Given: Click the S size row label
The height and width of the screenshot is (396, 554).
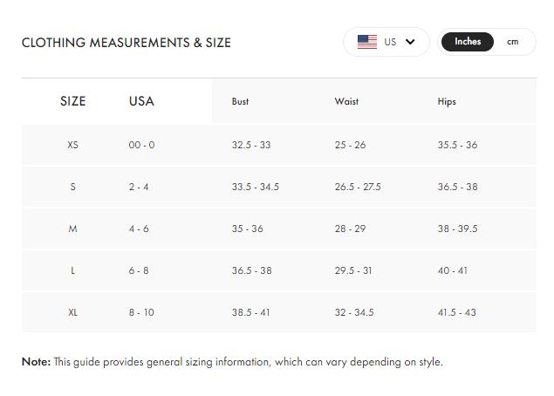Looking at the screenshot, I should tap(72, 187).
